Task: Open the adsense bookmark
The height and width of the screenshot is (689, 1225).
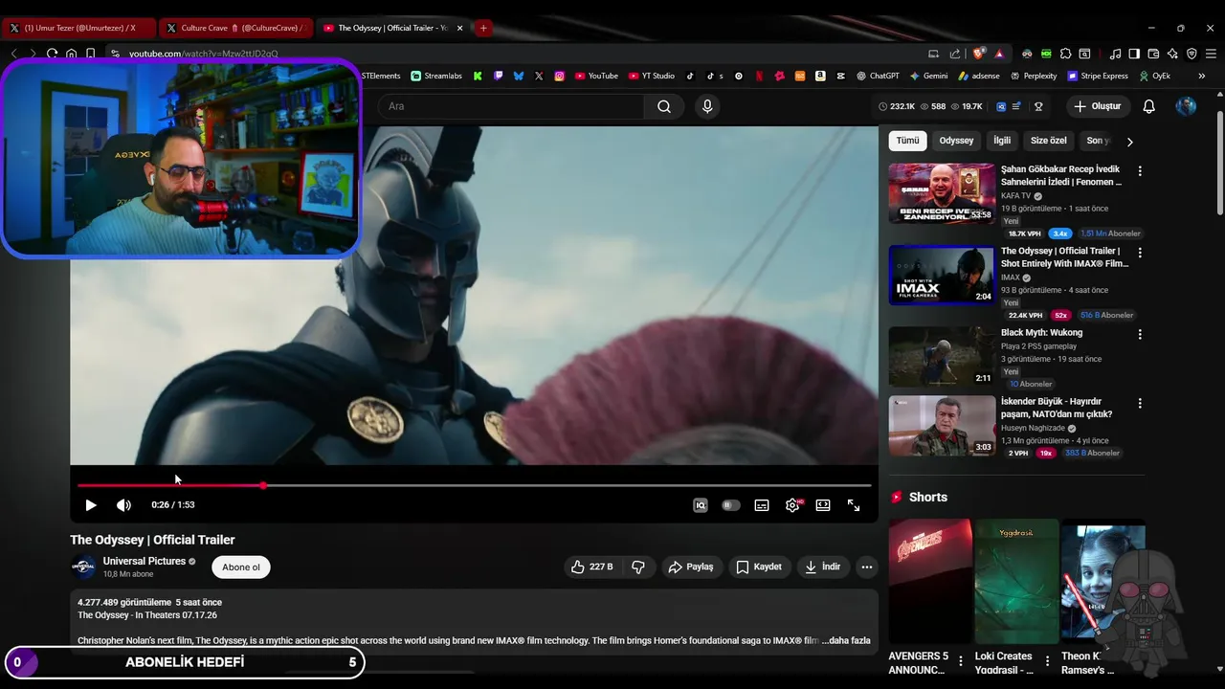Action: click(978, 76)
